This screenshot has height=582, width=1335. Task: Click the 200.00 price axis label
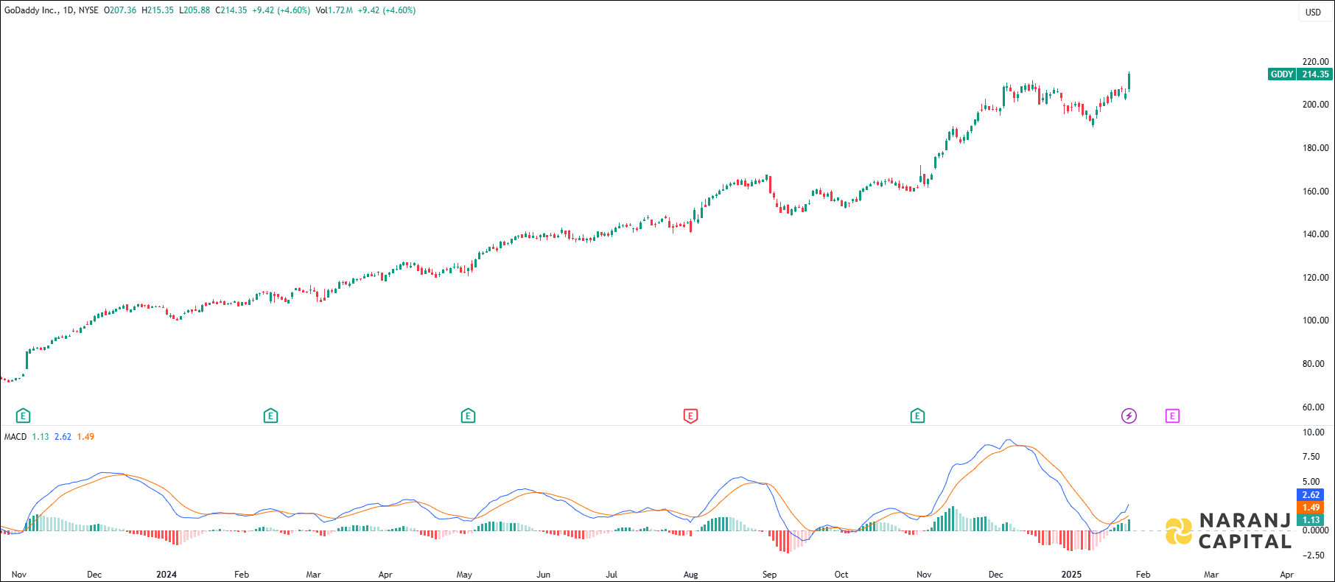point(1315,105)
